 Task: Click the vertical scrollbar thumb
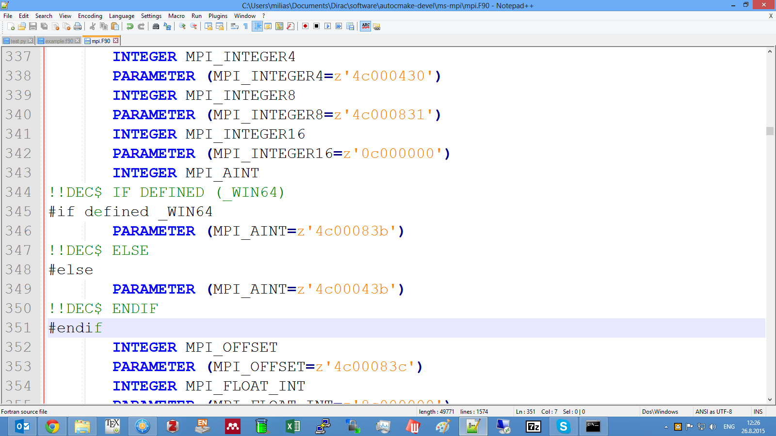coord(770,131)
